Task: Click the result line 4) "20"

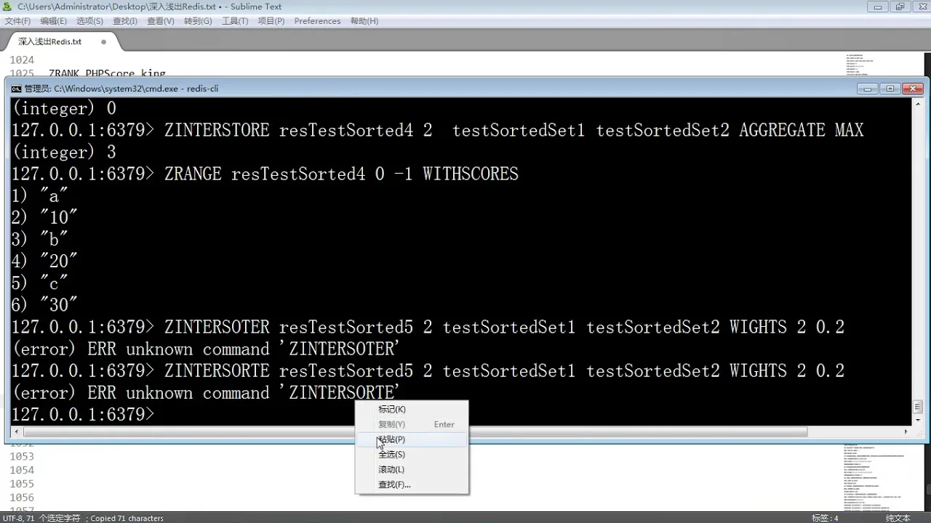Action: 44,261
